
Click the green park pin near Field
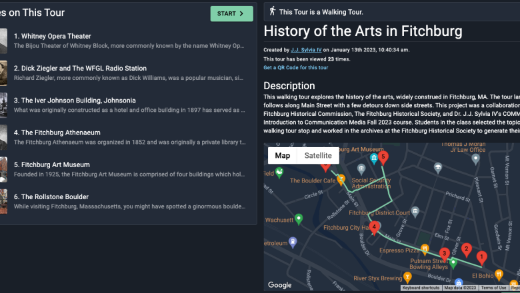[279, 172]
